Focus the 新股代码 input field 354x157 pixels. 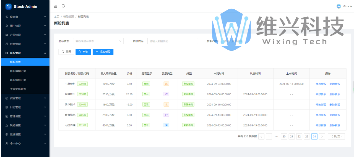[173, 41]
